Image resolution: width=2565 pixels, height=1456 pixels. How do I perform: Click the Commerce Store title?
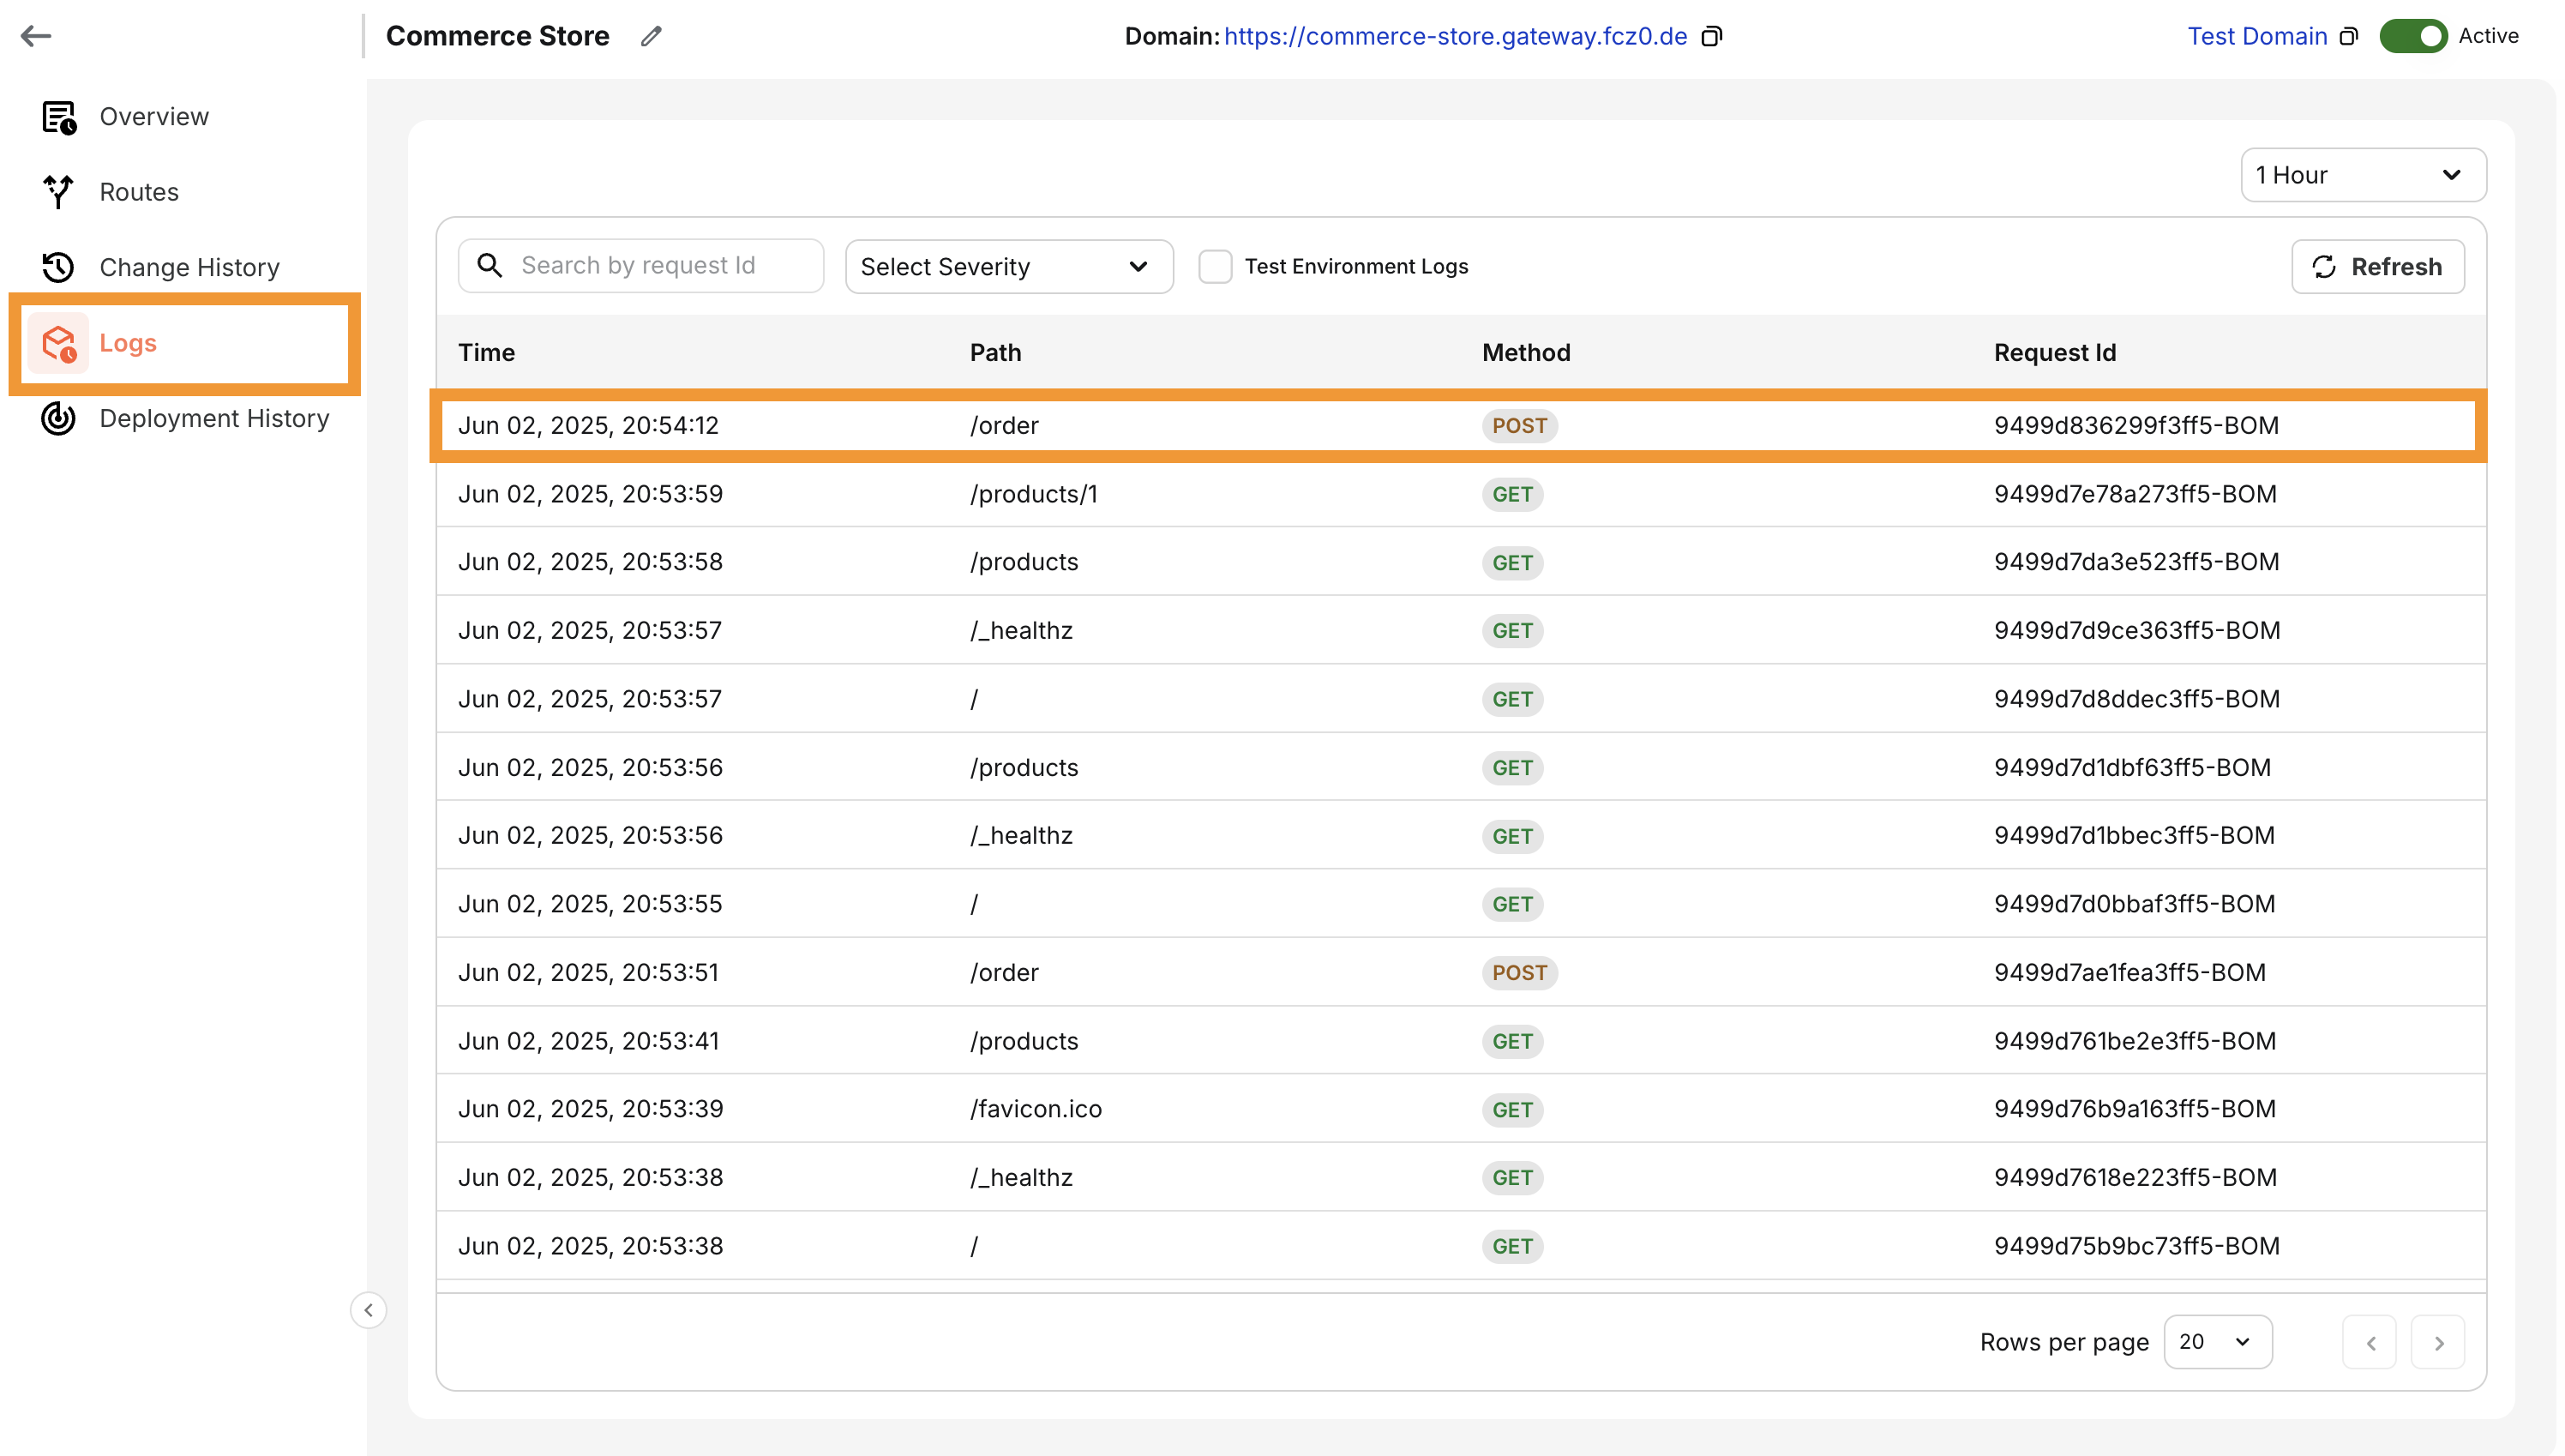[497, 36]
